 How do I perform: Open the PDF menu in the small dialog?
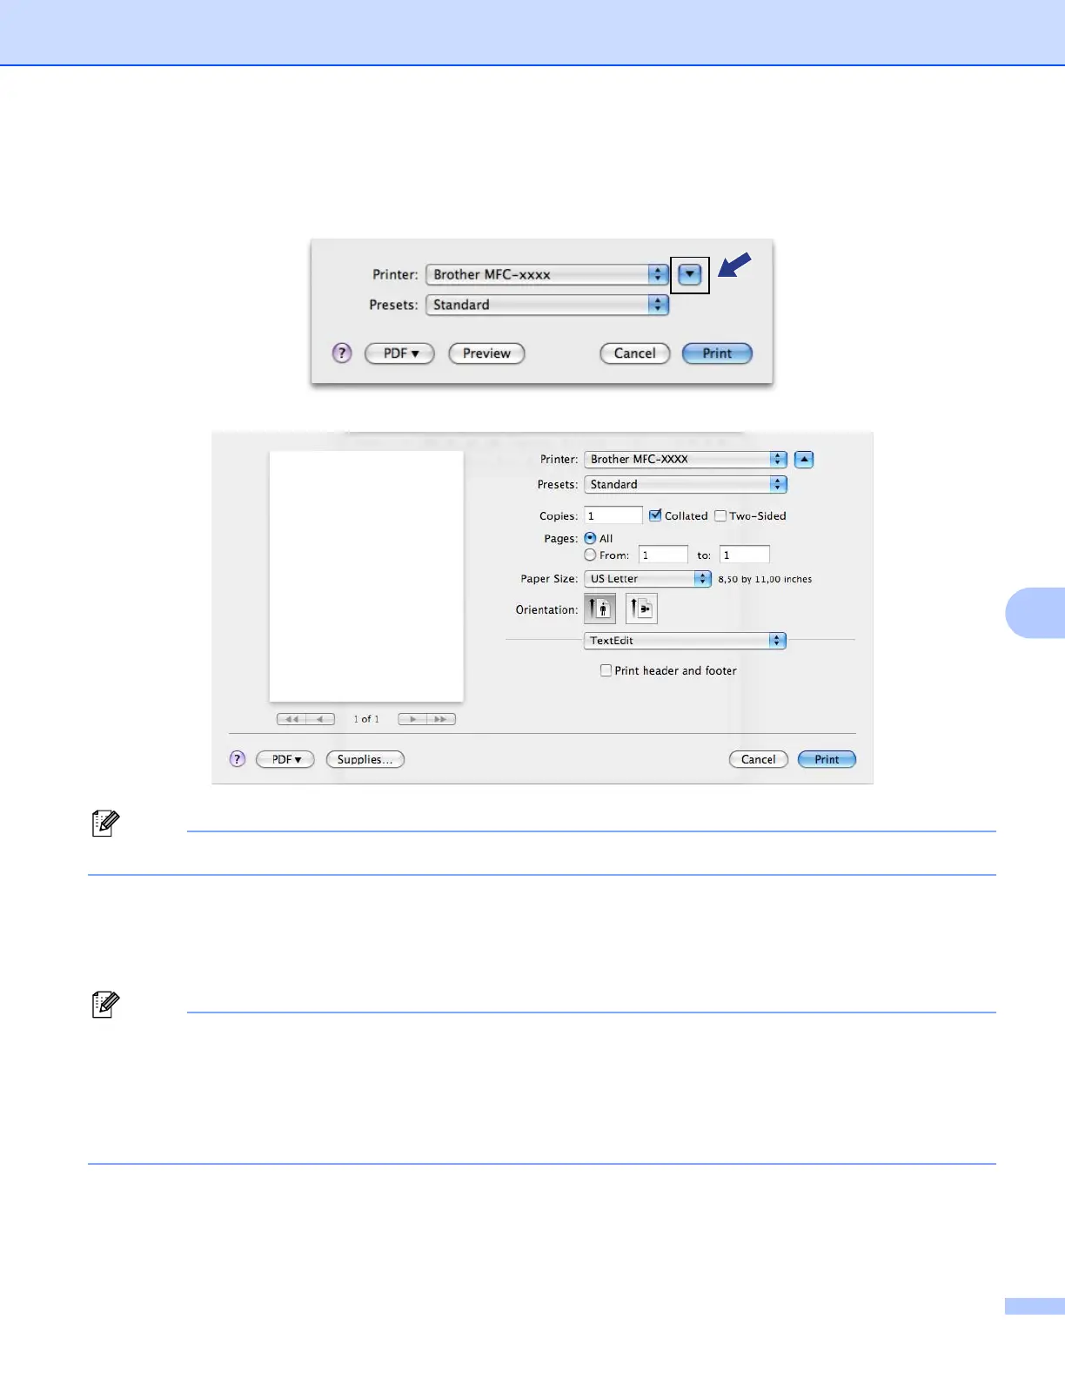coord(399,353)
